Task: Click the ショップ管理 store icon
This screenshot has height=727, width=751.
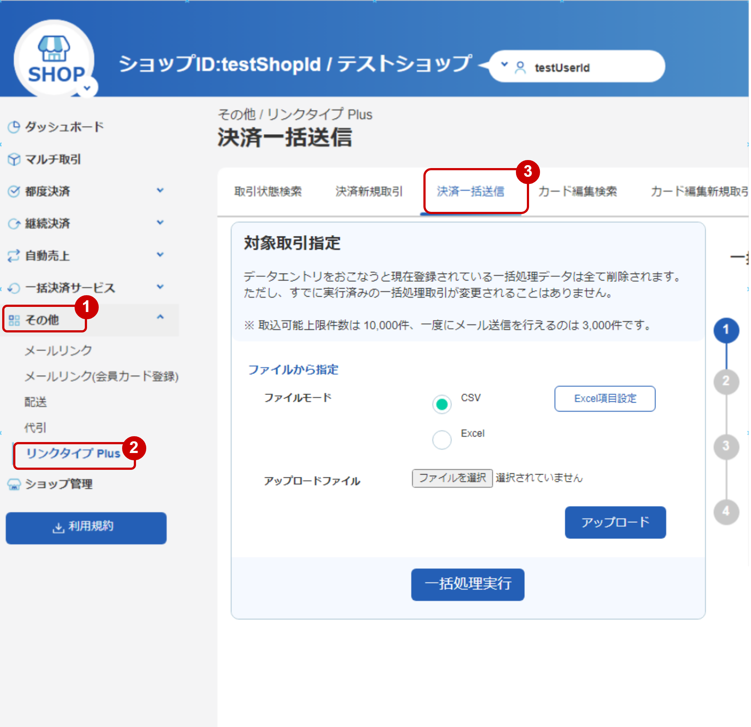Action: click(x=14, y=484)
